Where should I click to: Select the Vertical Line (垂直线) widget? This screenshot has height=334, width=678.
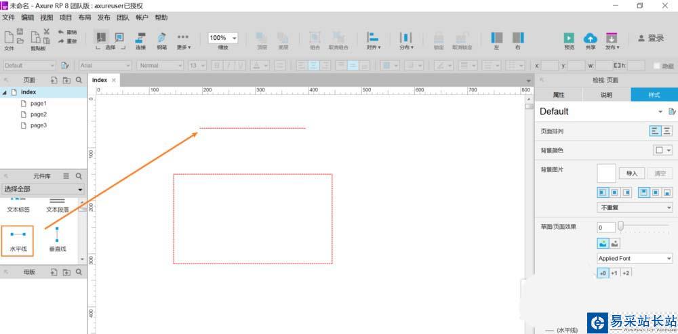(x=58, y=241)
